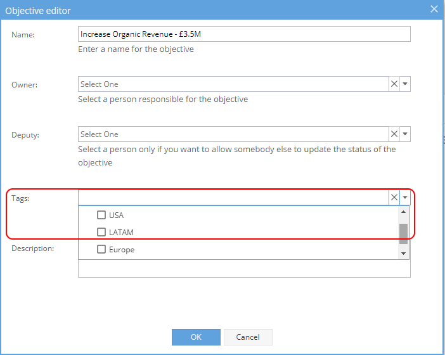The width and height of the screenshot is (445, 355).
Task: Click the OK button
Action: [196, 337]
